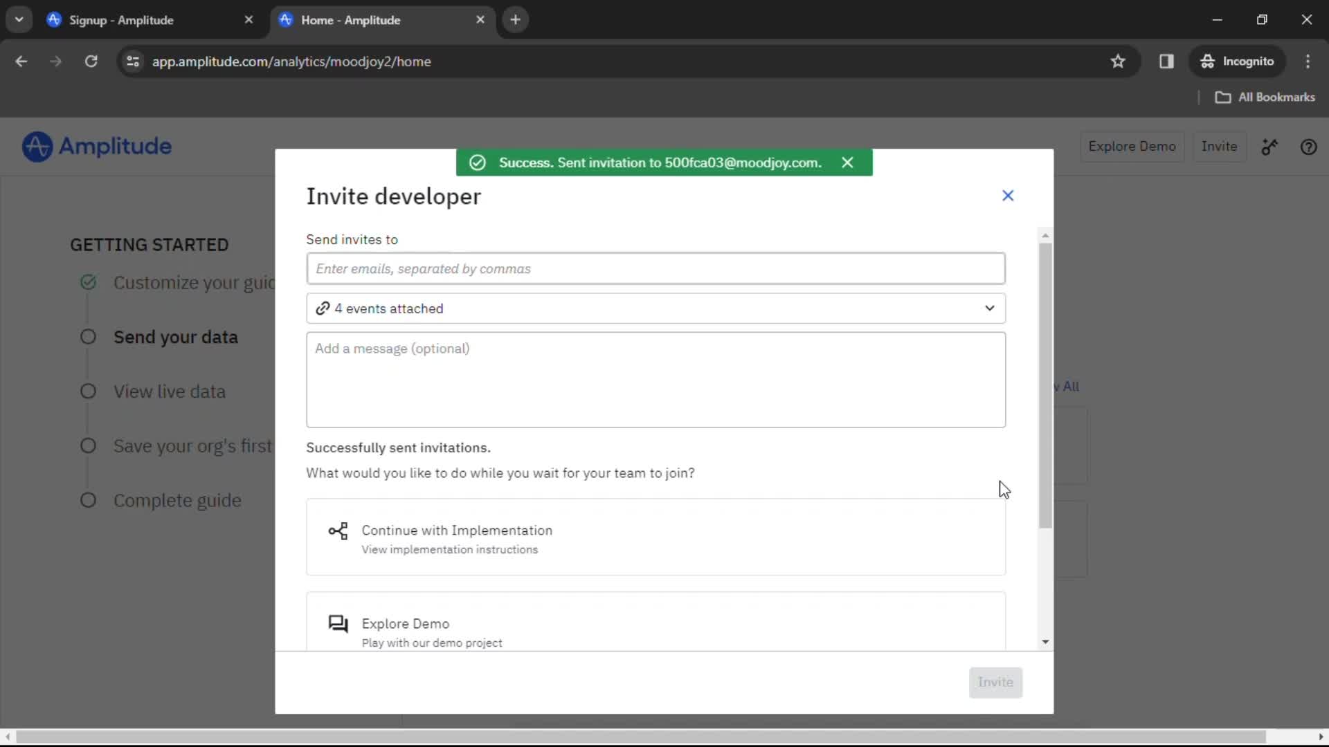1329x747 pixels.
Task: Select the Customize your guide step
Action: [194, 283]
